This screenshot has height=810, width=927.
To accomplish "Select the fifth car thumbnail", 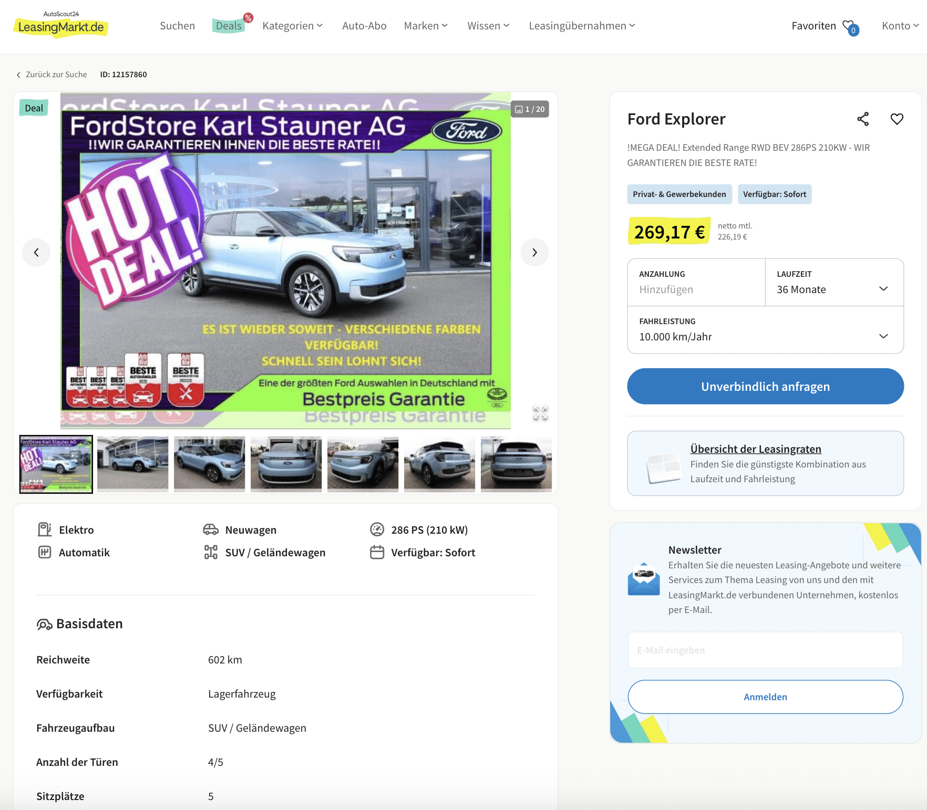I will [363, 464].
